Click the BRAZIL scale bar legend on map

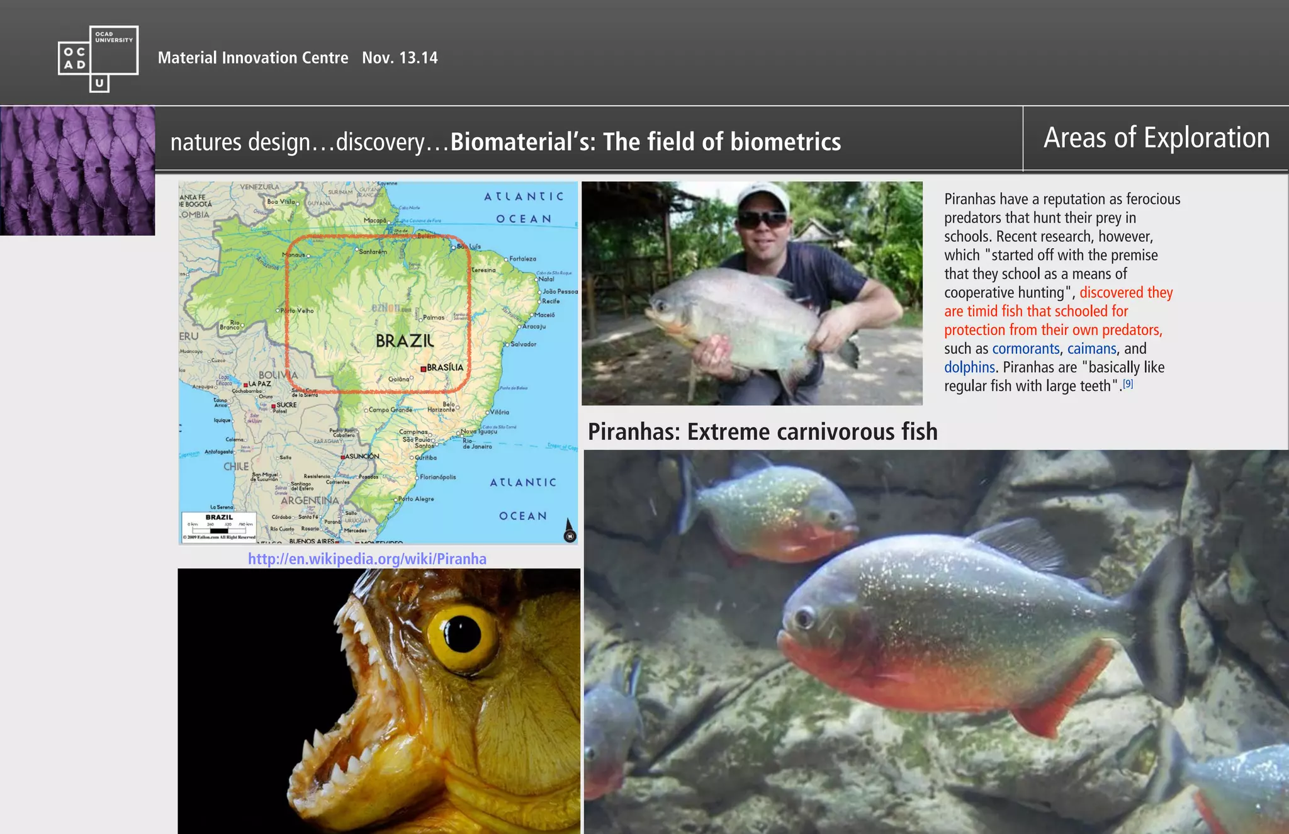219,527
